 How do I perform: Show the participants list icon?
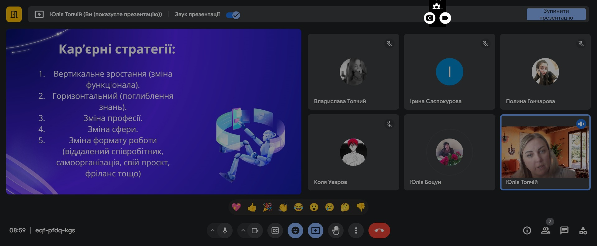click(545, 230)
